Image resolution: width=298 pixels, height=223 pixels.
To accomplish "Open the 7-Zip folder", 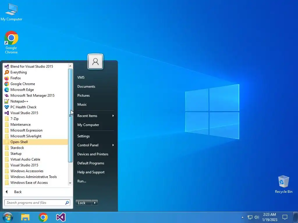I will pyautogui.click(x=35, y=119).
